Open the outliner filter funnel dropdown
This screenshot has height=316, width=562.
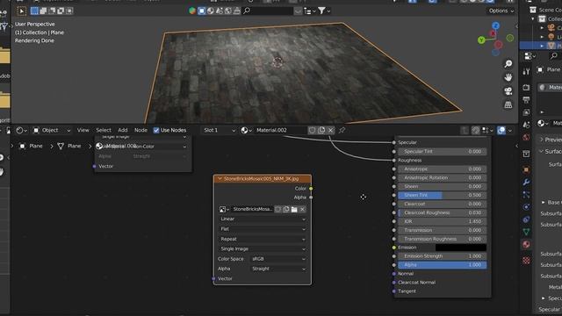pyautogui.click(x=324, y=11)
